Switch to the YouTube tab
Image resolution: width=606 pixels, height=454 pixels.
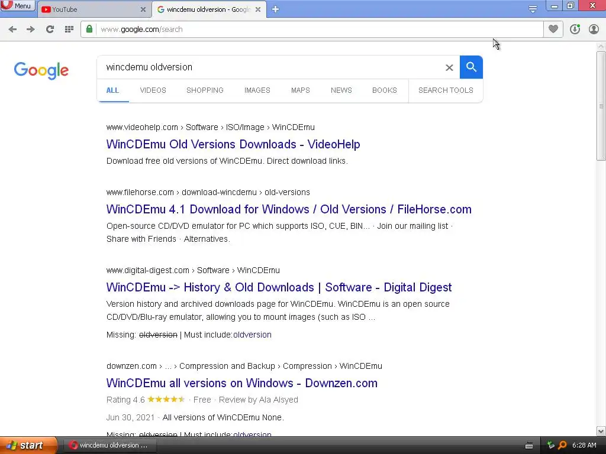pyautogui.click(x=94, y=9)
